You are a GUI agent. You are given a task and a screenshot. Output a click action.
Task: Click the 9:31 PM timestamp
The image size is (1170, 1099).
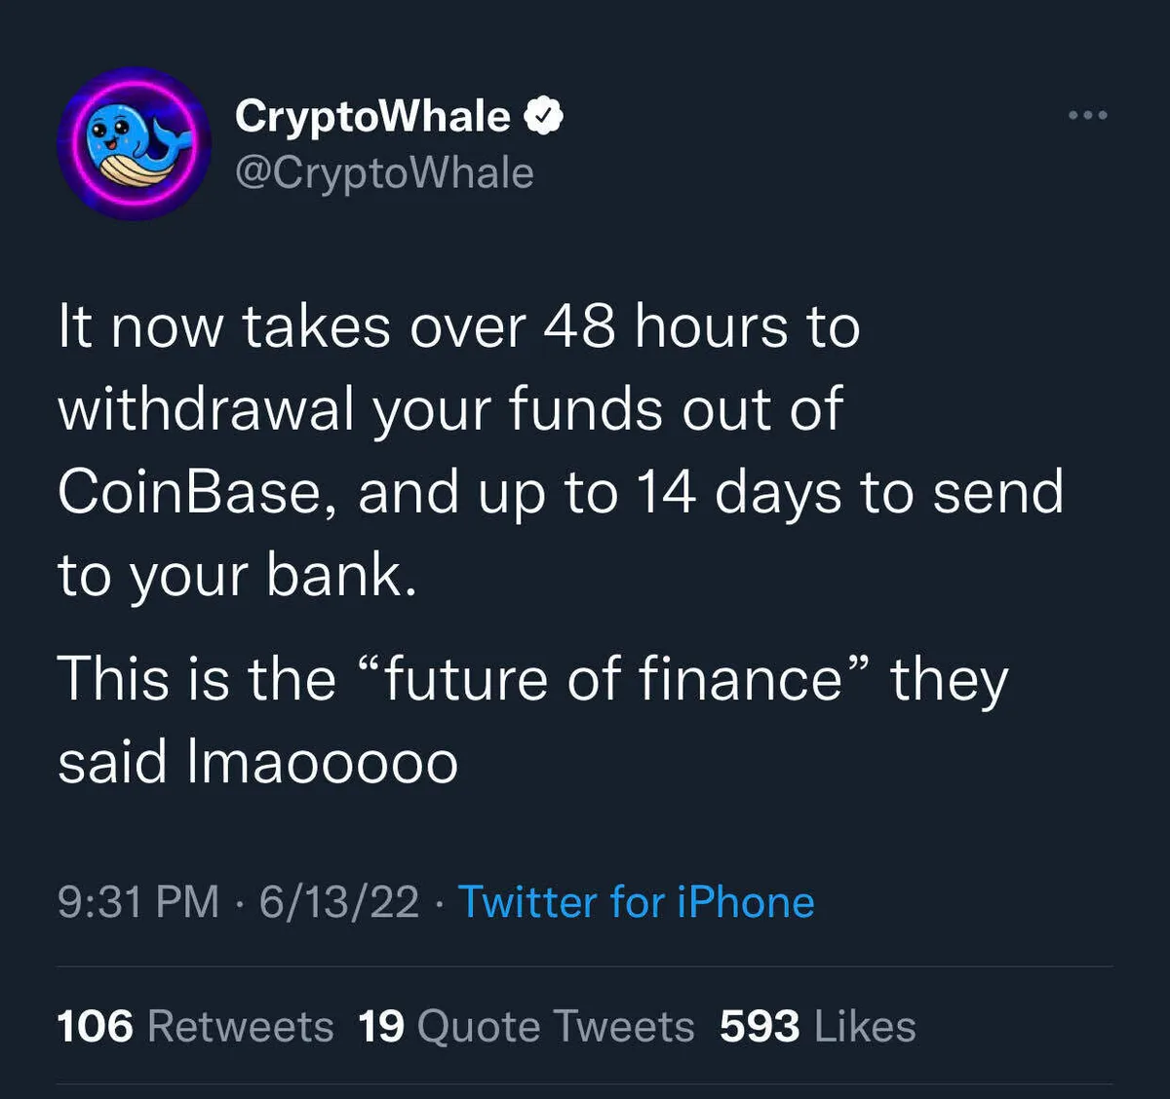(x=138, y=901)
